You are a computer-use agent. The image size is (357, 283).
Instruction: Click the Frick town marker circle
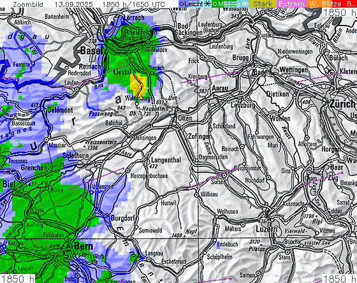click(202, 57)
